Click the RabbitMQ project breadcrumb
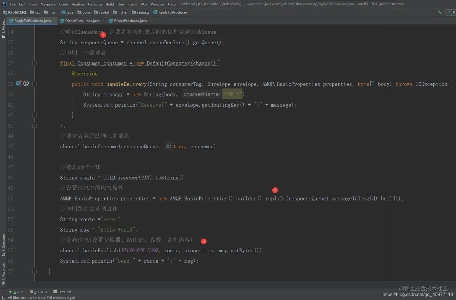The image size is (456, 300). click(14, 12)
